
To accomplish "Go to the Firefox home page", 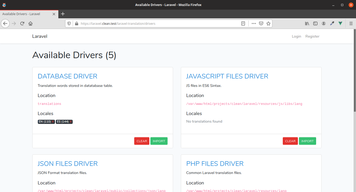I will (30, 23).
